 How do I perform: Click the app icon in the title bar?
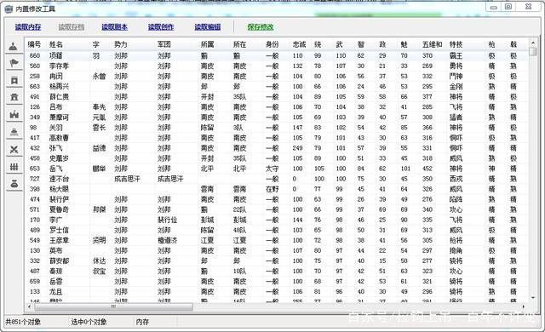[9, 9]
